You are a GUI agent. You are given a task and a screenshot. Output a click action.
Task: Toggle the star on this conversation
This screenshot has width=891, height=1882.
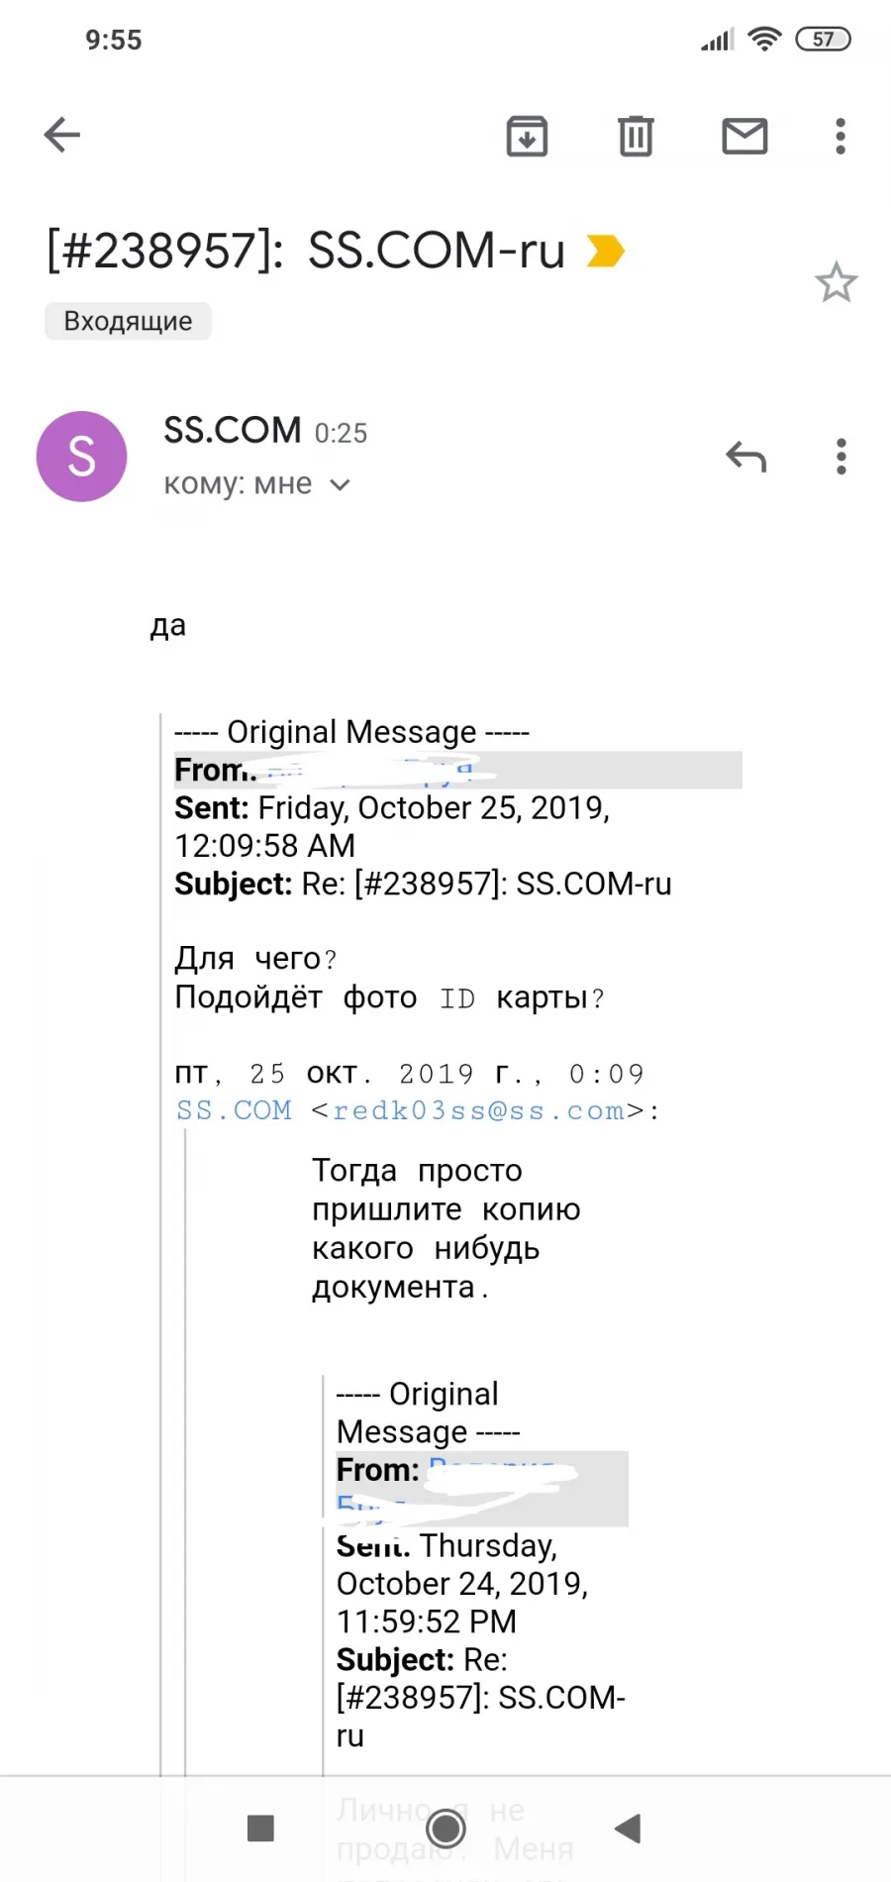point(836,282)
